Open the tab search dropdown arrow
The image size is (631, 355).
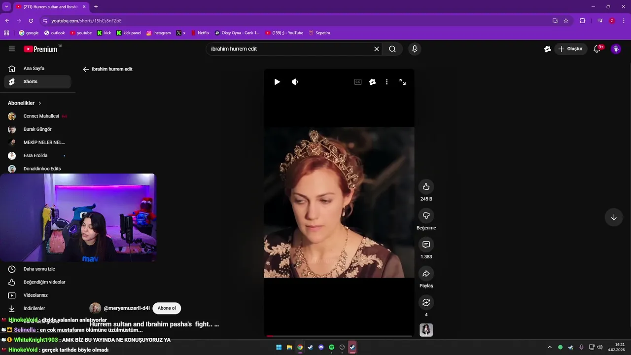point(6,7)
